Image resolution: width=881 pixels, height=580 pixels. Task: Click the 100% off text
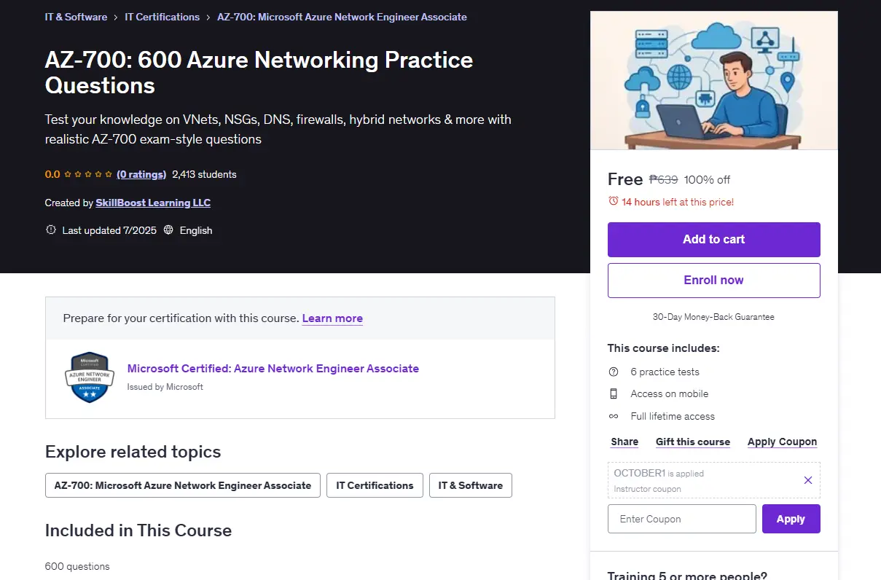pos(707,179)
